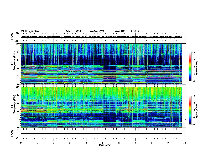Click the ch.2 spectrogram color scale bar
The image size is (208, 160).
(x=190, y=110)
